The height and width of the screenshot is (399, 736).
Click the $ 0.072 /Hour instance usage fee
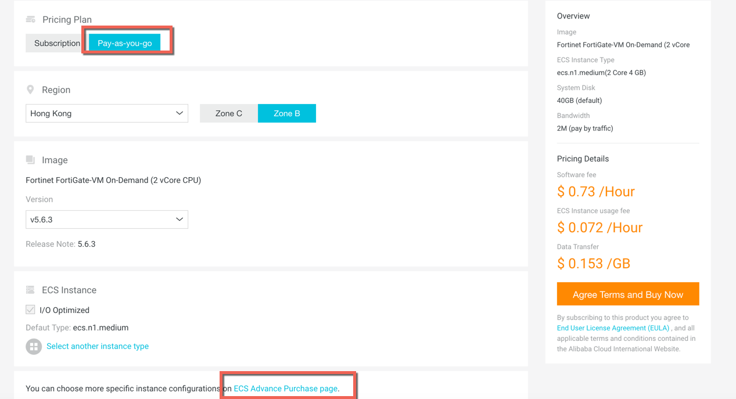(600, 228)
